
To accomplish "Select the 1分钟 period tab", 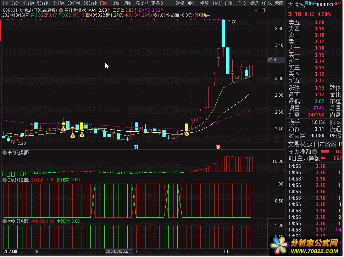I will click(28, 3).
